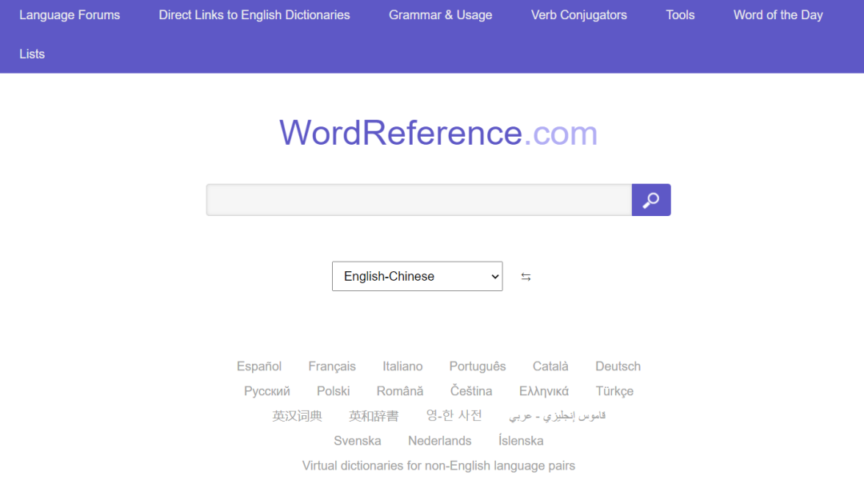Switch site language to Português
864x496 pixels.
pos(477,366)
